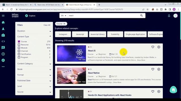Viewport: 181px width, 101px height.
Task: Open the briefcase icon in sidebar
Action: (x=3, y=35)
